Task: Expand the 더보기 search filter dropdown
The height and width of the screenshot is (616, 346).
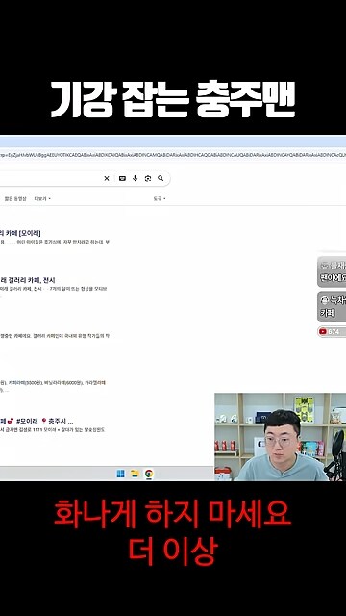Action: tap(42, 199)
